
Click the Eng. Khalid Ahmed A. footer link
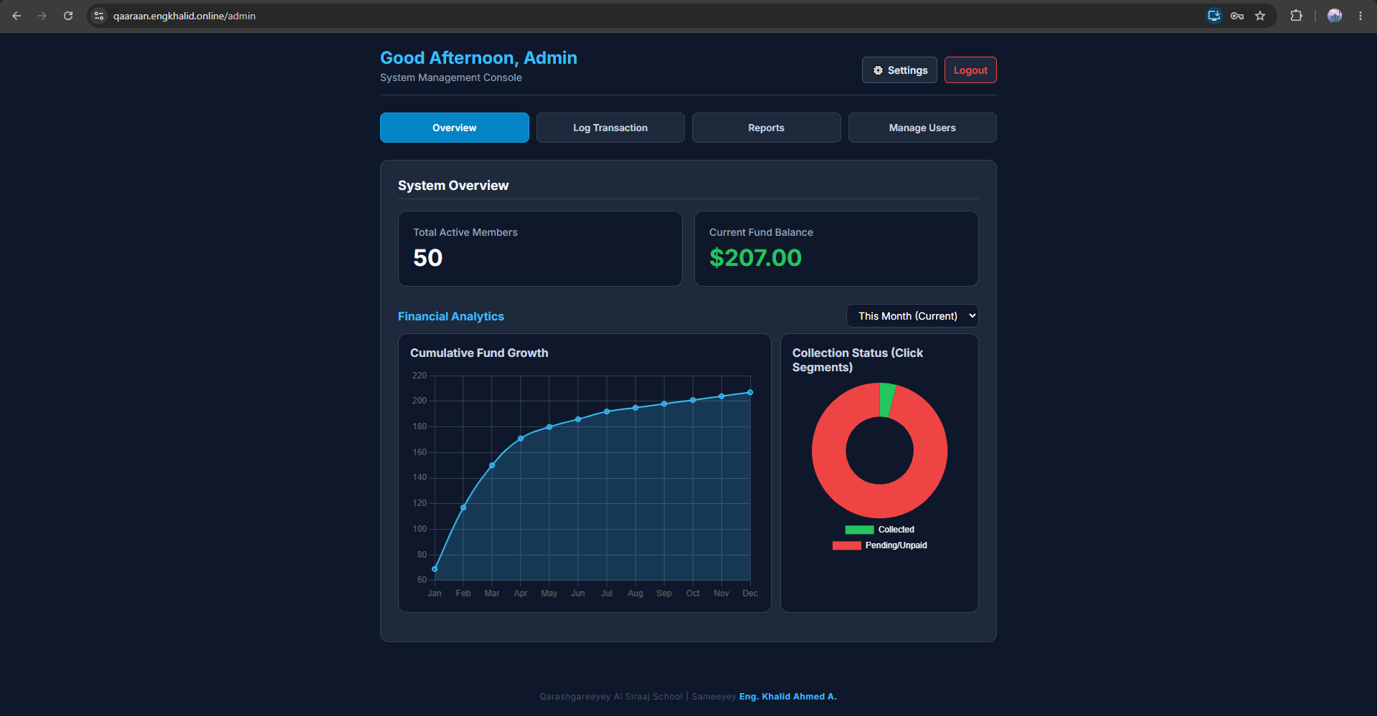pos(787,697)
